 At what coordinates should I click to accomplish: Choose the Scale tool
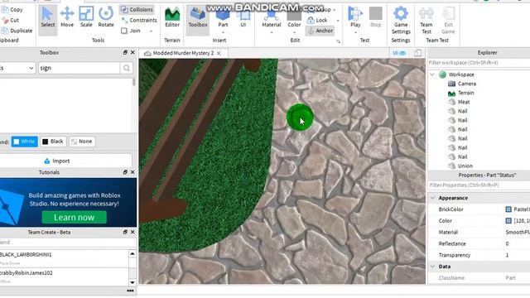(x=86, y=17)
